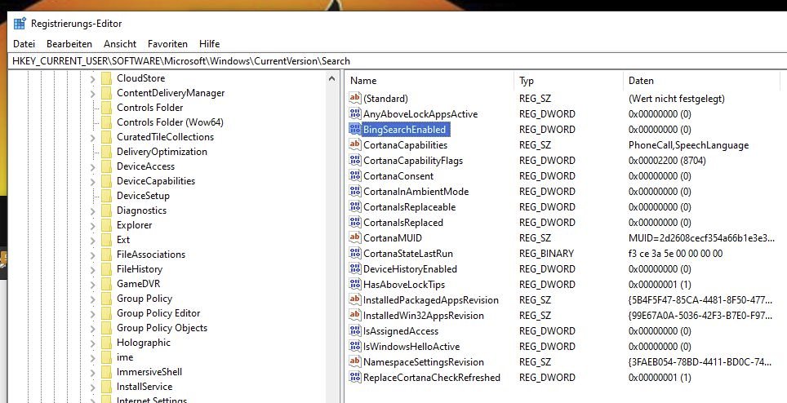Select the IsWindowsHelloActive value name
The image size is (787, 403).
pyautogui.click(x=411, y=347)
